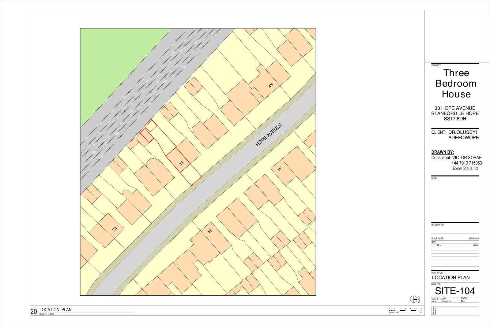Click the Three Bedroom House project title
The width and height of the screenshot is (490, 326).
click(456, 83)
